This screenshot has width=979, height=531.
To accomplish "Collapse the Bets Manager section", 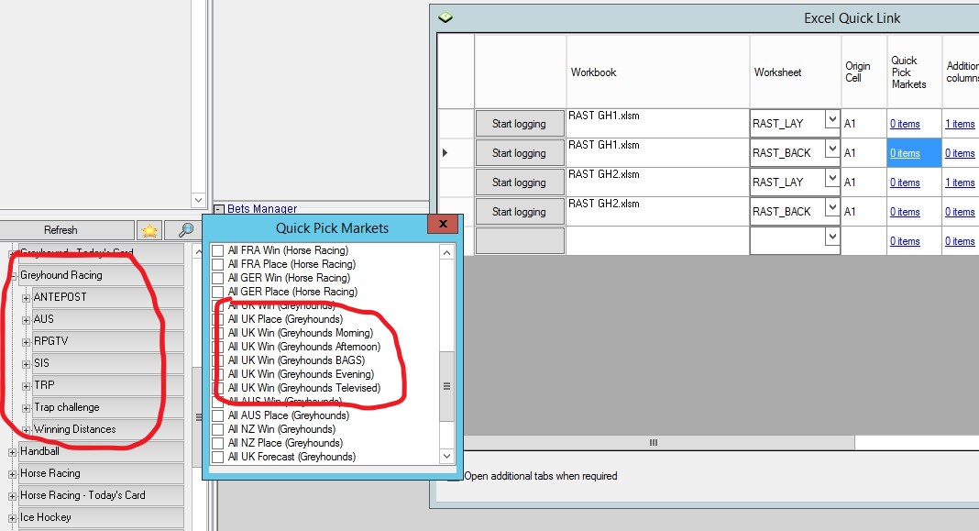I will point(219,209).
